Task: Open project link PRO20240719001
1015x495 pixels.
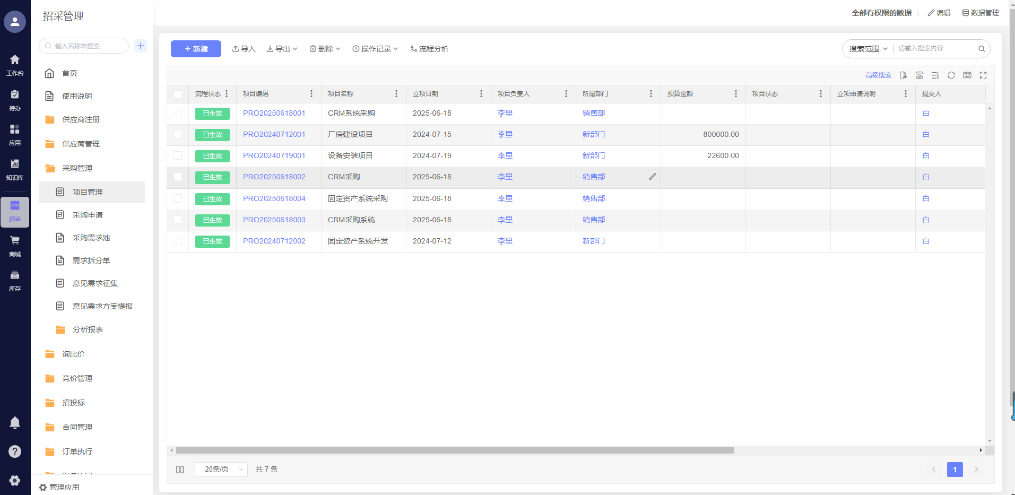Action: coord(274,156)
